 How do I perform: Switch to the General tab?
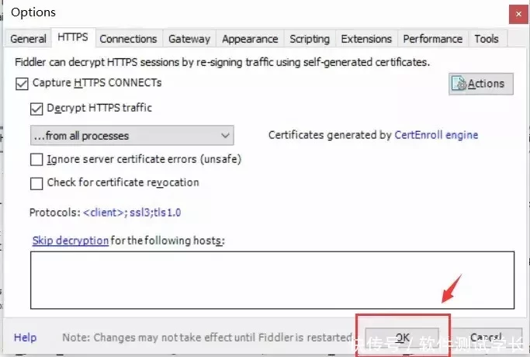(28, 39)
